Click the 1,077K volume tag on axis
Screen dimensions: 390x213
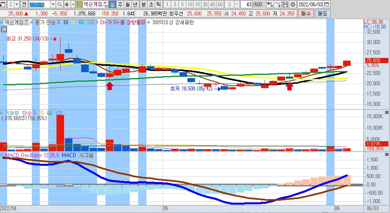coord(376,144)
